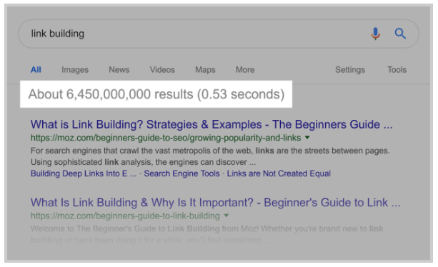Click the microphone voice search icon
Screen dimensions: 438x267
(x=375, y=34)
